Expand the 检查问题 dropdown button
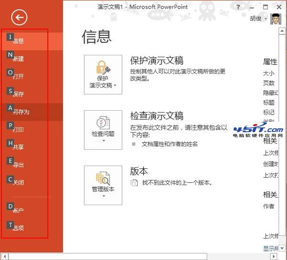The width and height of the screenshot is (287, 260). click(103, 129)
